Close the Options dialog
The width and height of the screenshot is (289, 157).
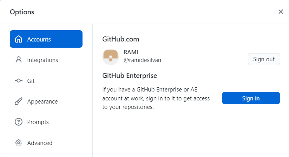pyautogui.click(x=281, y=12)
